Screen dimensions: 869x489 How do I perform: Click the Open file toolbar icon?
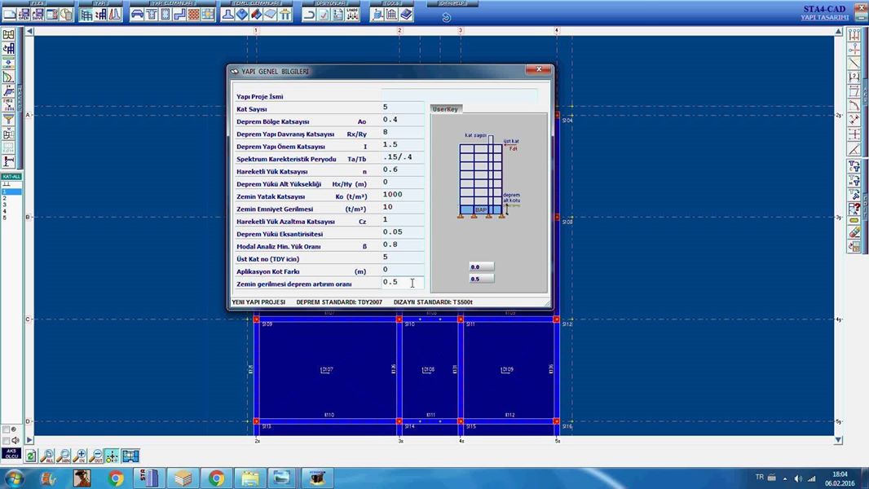coord(24,15)
